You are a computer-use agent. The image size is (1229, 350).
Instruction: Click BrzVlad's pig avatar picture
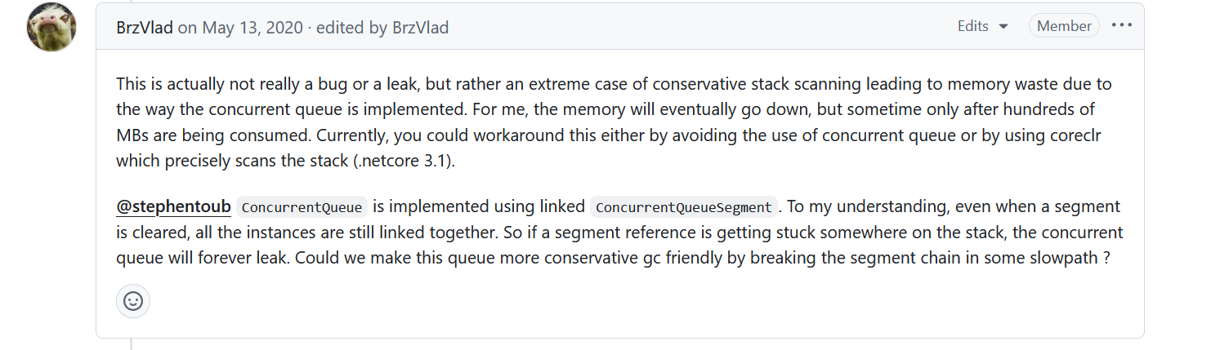pos(52,27)
